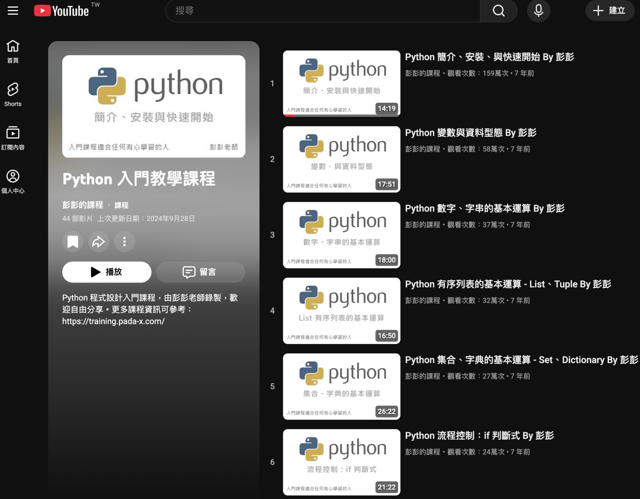The height and width of the screenshot is (499, 640).
Task: Open title Python 簡介、安裝、與快速開始 By 彭彭
Action: point(490,57)
